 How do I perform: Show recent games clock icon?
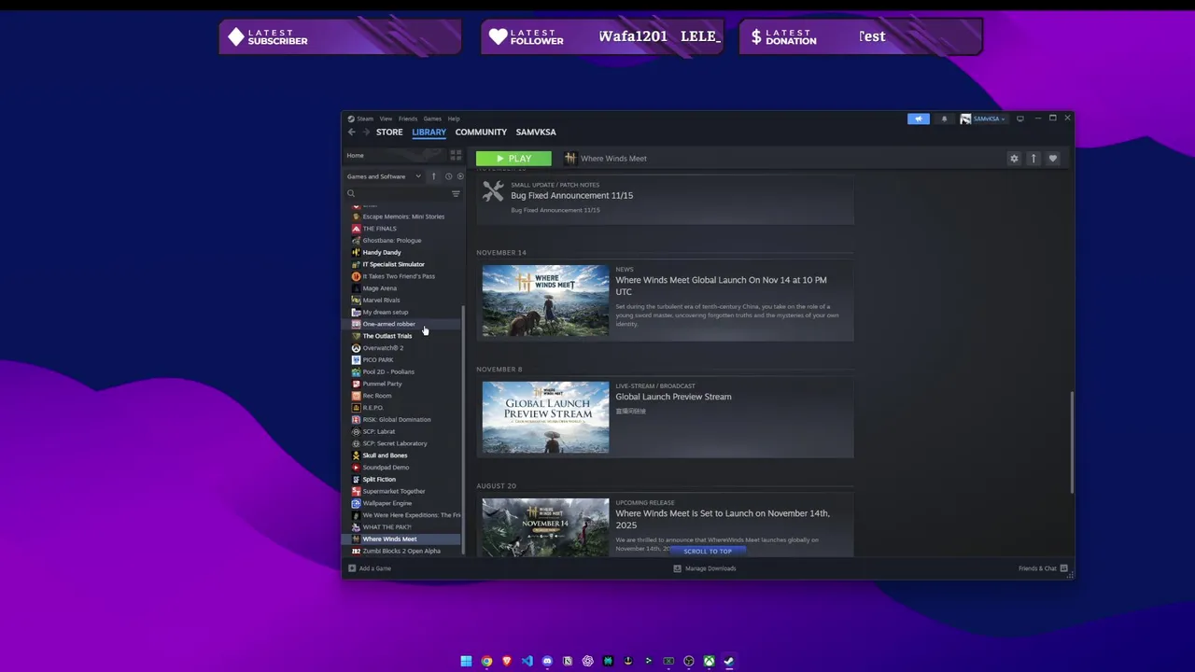point(448,176)
